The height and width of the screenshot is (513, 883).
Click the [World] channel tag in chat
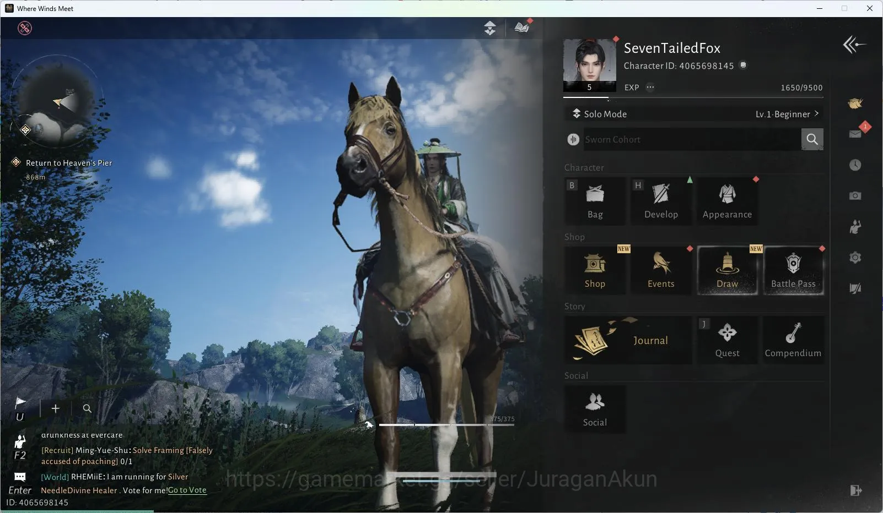(x=55, y=477)
